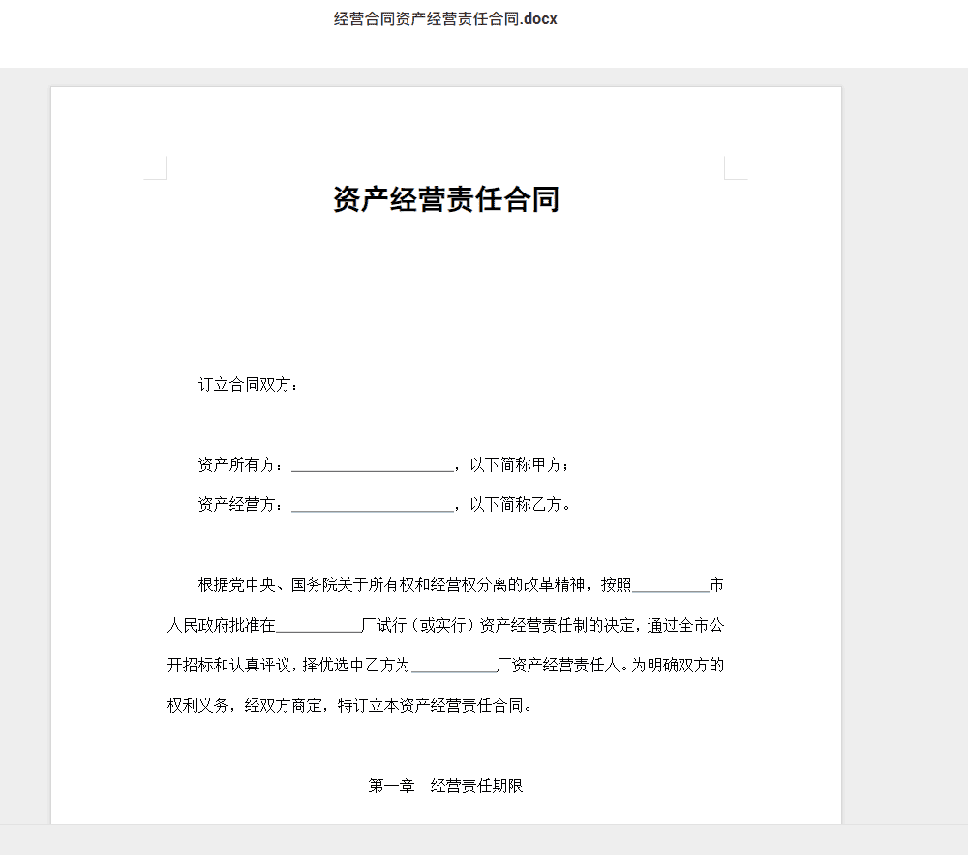Click the blank field after 资产经营方

373,506
